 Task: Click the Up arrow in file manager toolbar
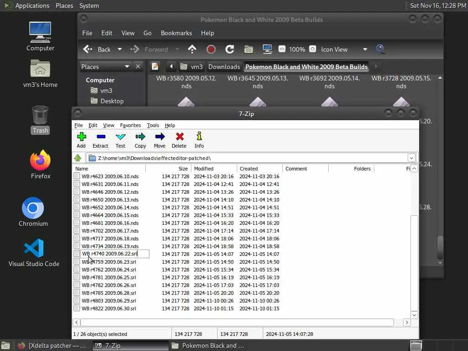pyautogui.click(x=192, y=49)
